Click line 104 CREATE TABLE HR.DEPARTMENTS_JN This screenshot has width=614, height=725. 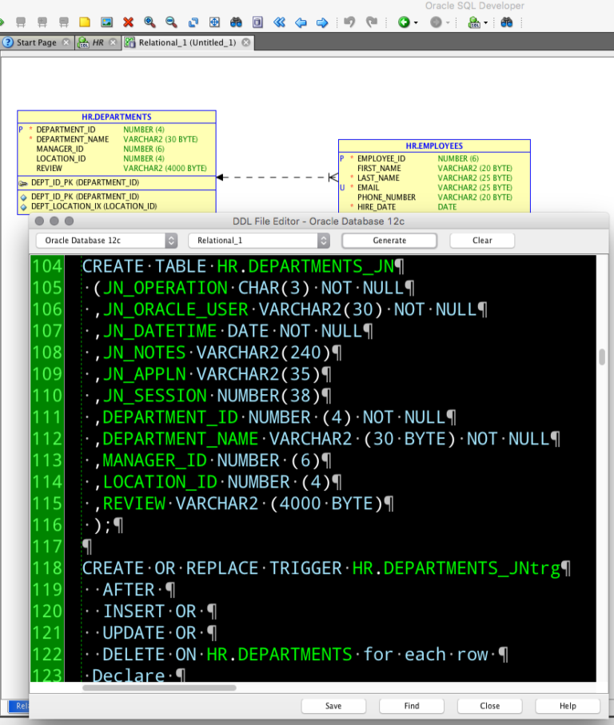[243, 266]
